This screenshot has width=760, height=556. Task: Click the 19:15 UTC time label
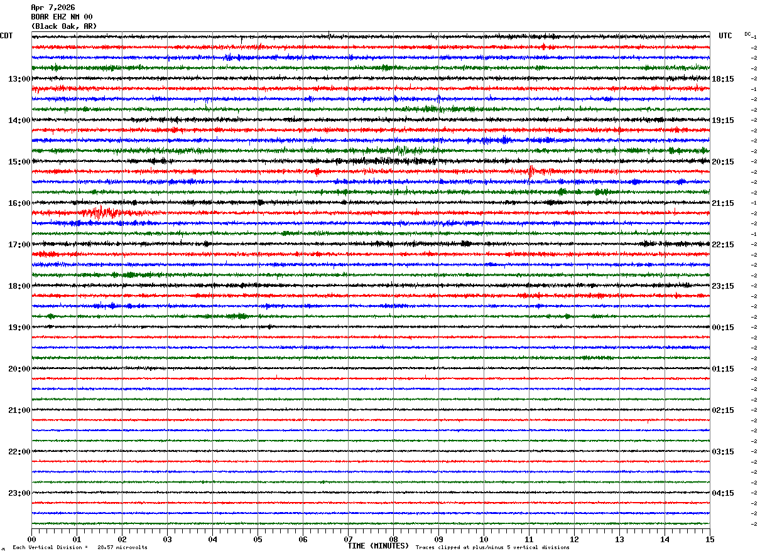pyautogui.click(x=723, y=120)
